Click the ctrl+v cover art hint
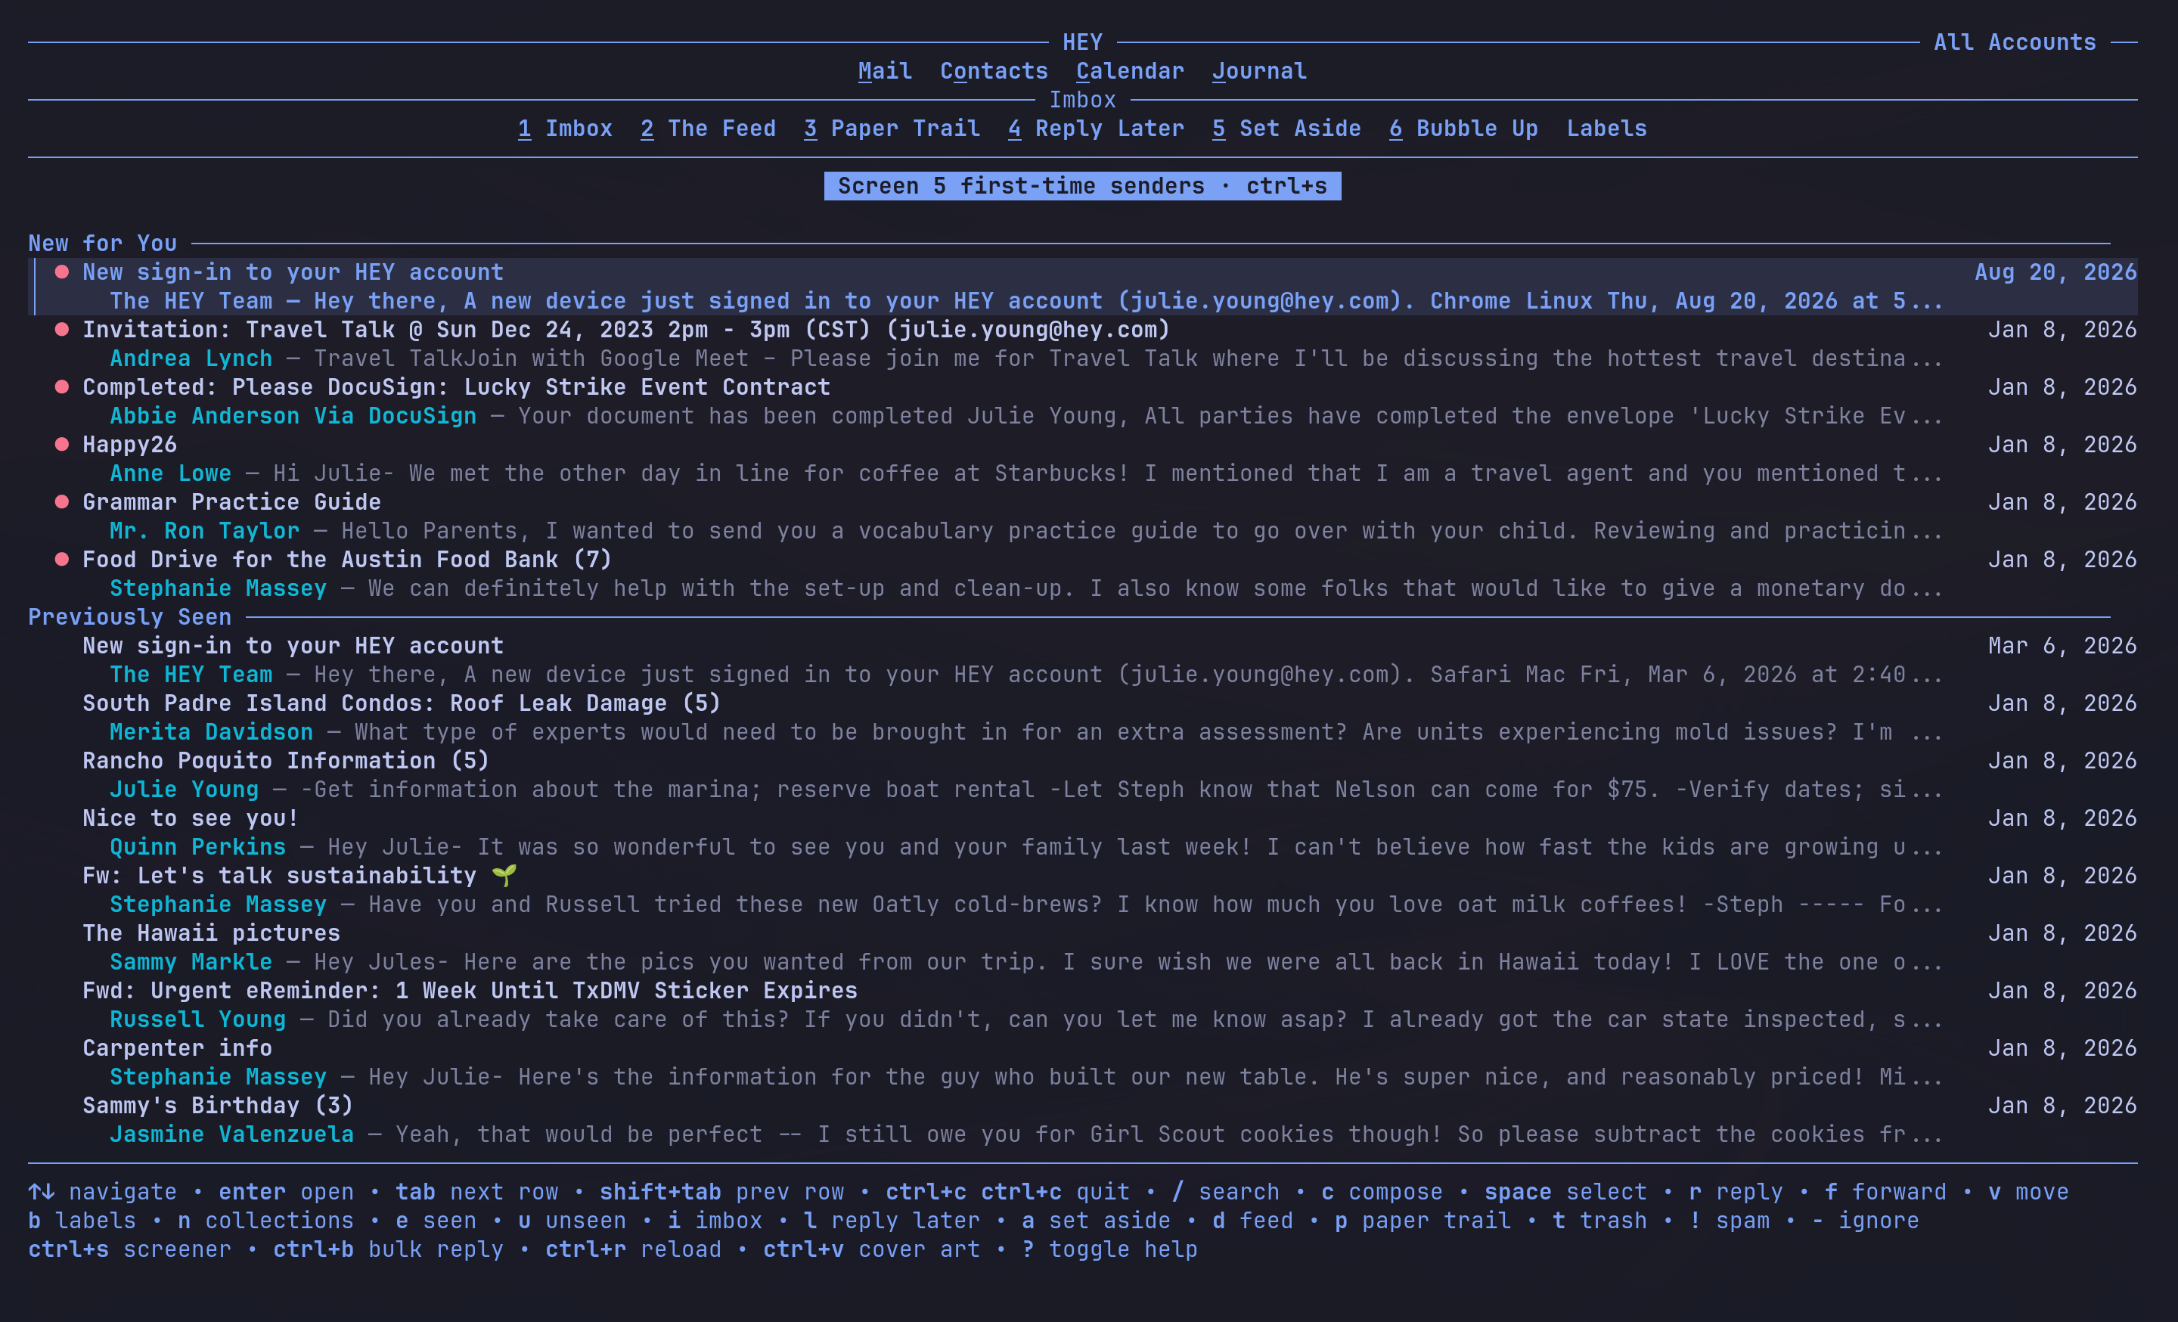The height and width of the screenshot is (1322, 2178). [x=871, y=1249]
